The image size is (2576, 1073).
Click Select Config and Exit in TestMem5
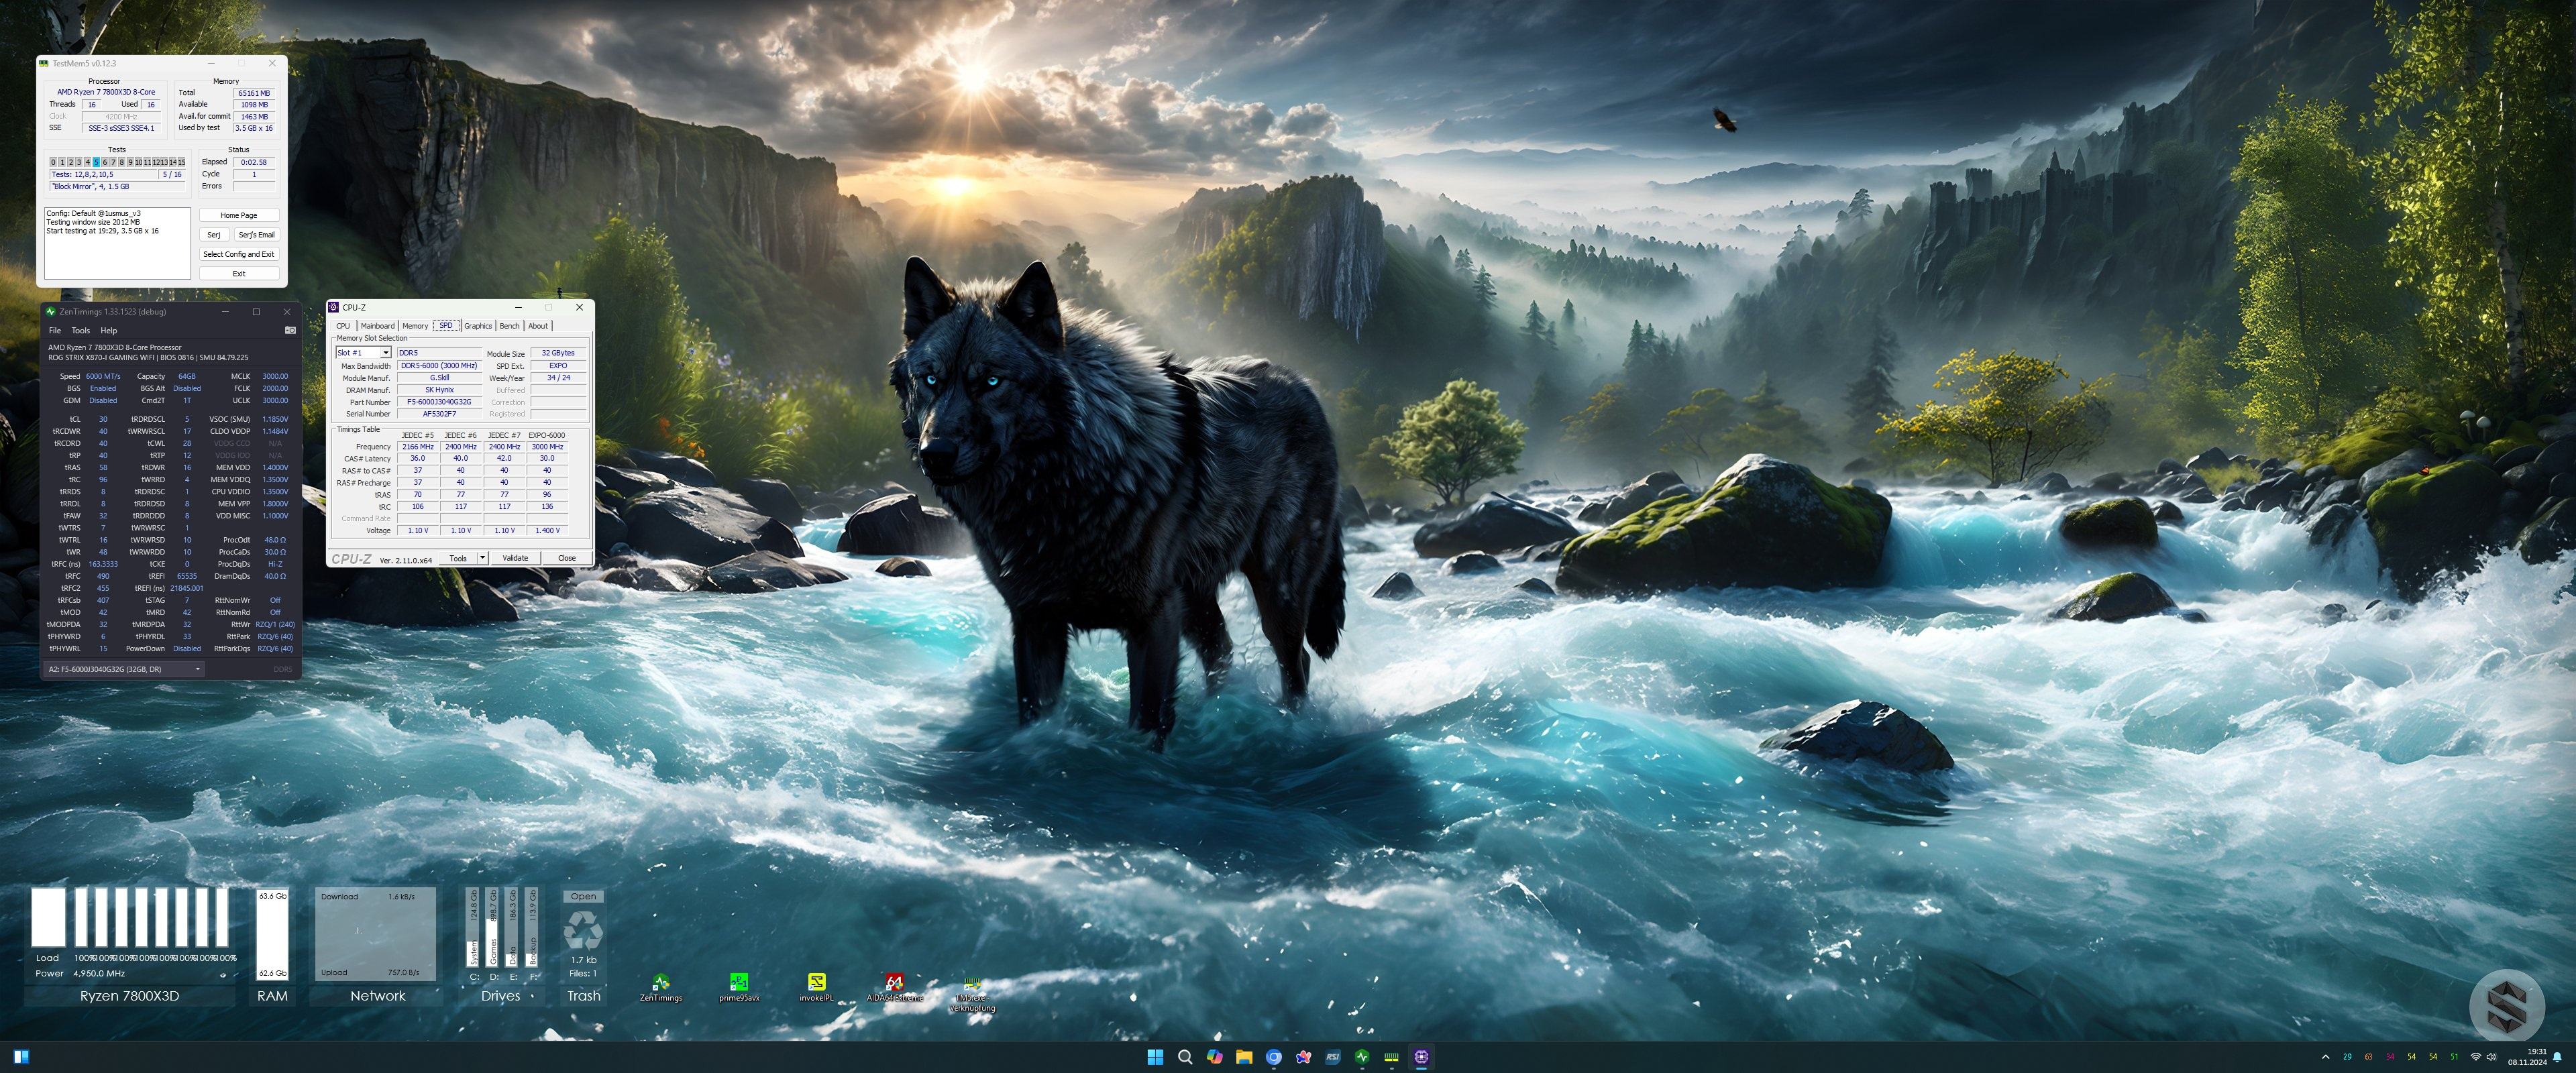point(238,254)
